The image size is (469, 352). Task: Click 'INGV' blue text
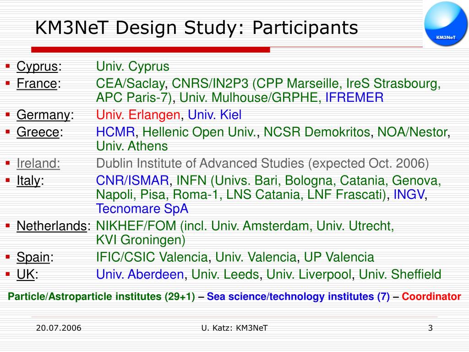point(409,194)
